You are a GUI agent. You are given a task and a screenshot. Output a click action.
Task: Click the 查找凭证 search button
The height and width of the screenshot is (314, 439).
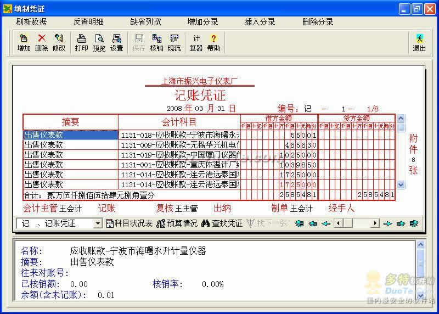tap(222, 223)
